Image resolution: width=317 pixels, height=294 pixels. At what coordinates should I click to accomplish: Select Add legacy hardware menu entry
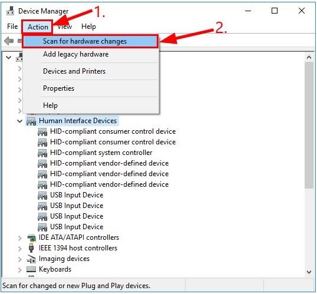[x=76, y=54]
